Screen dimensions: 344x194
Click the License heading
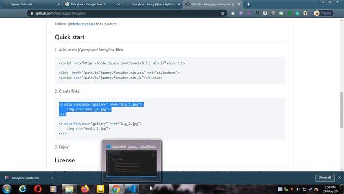pos(64,160)
